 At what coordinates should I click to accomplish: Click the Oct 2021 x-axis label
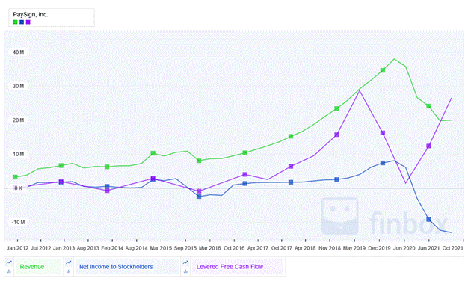[452, 248]
